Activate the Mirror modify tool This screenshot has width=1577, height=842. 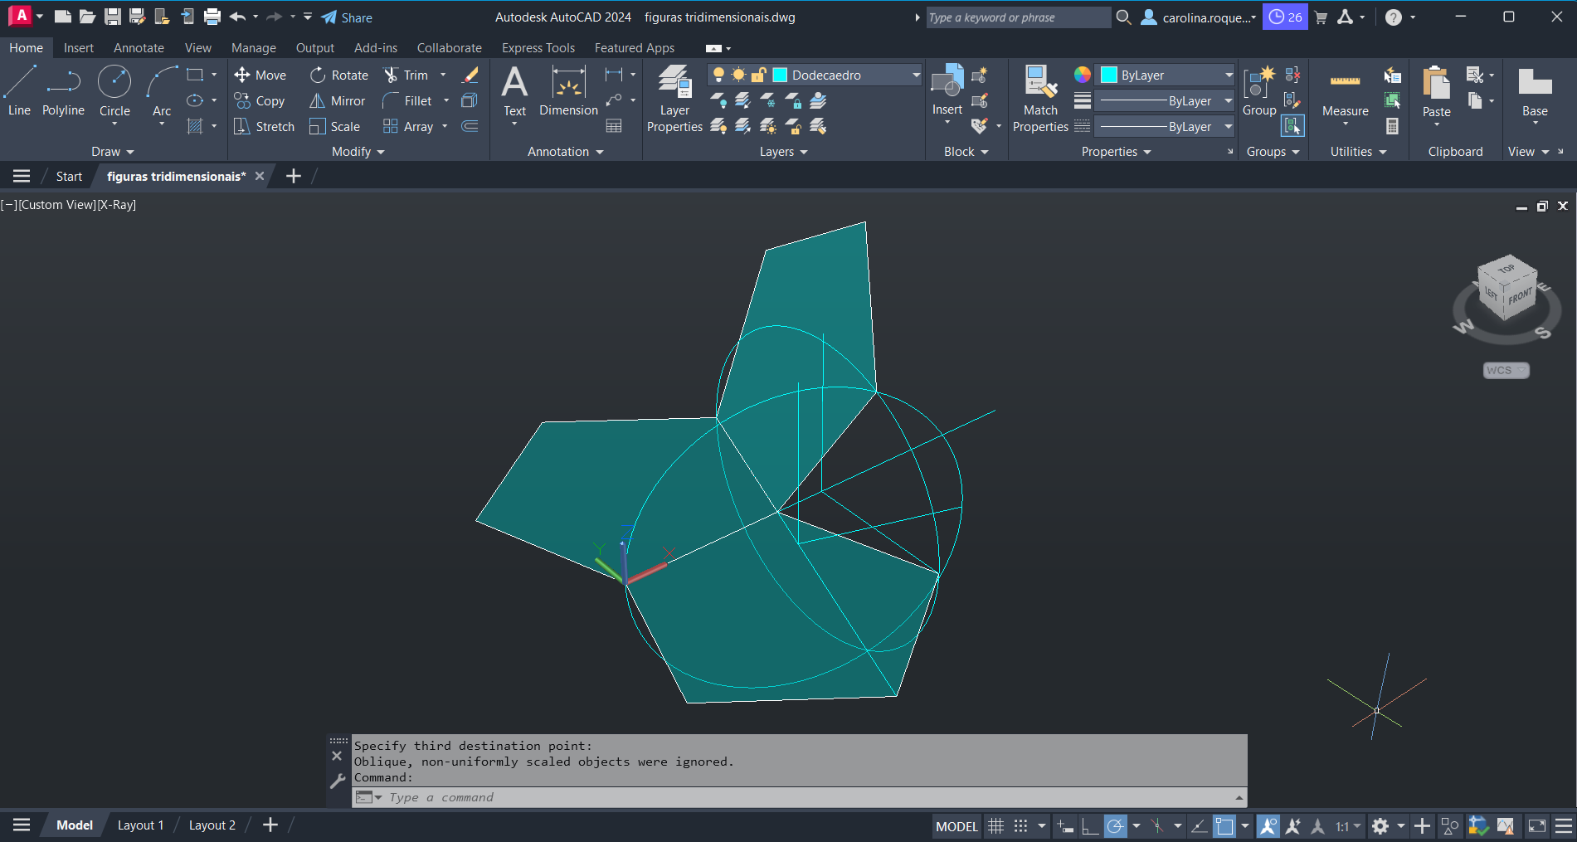point(338,101)
